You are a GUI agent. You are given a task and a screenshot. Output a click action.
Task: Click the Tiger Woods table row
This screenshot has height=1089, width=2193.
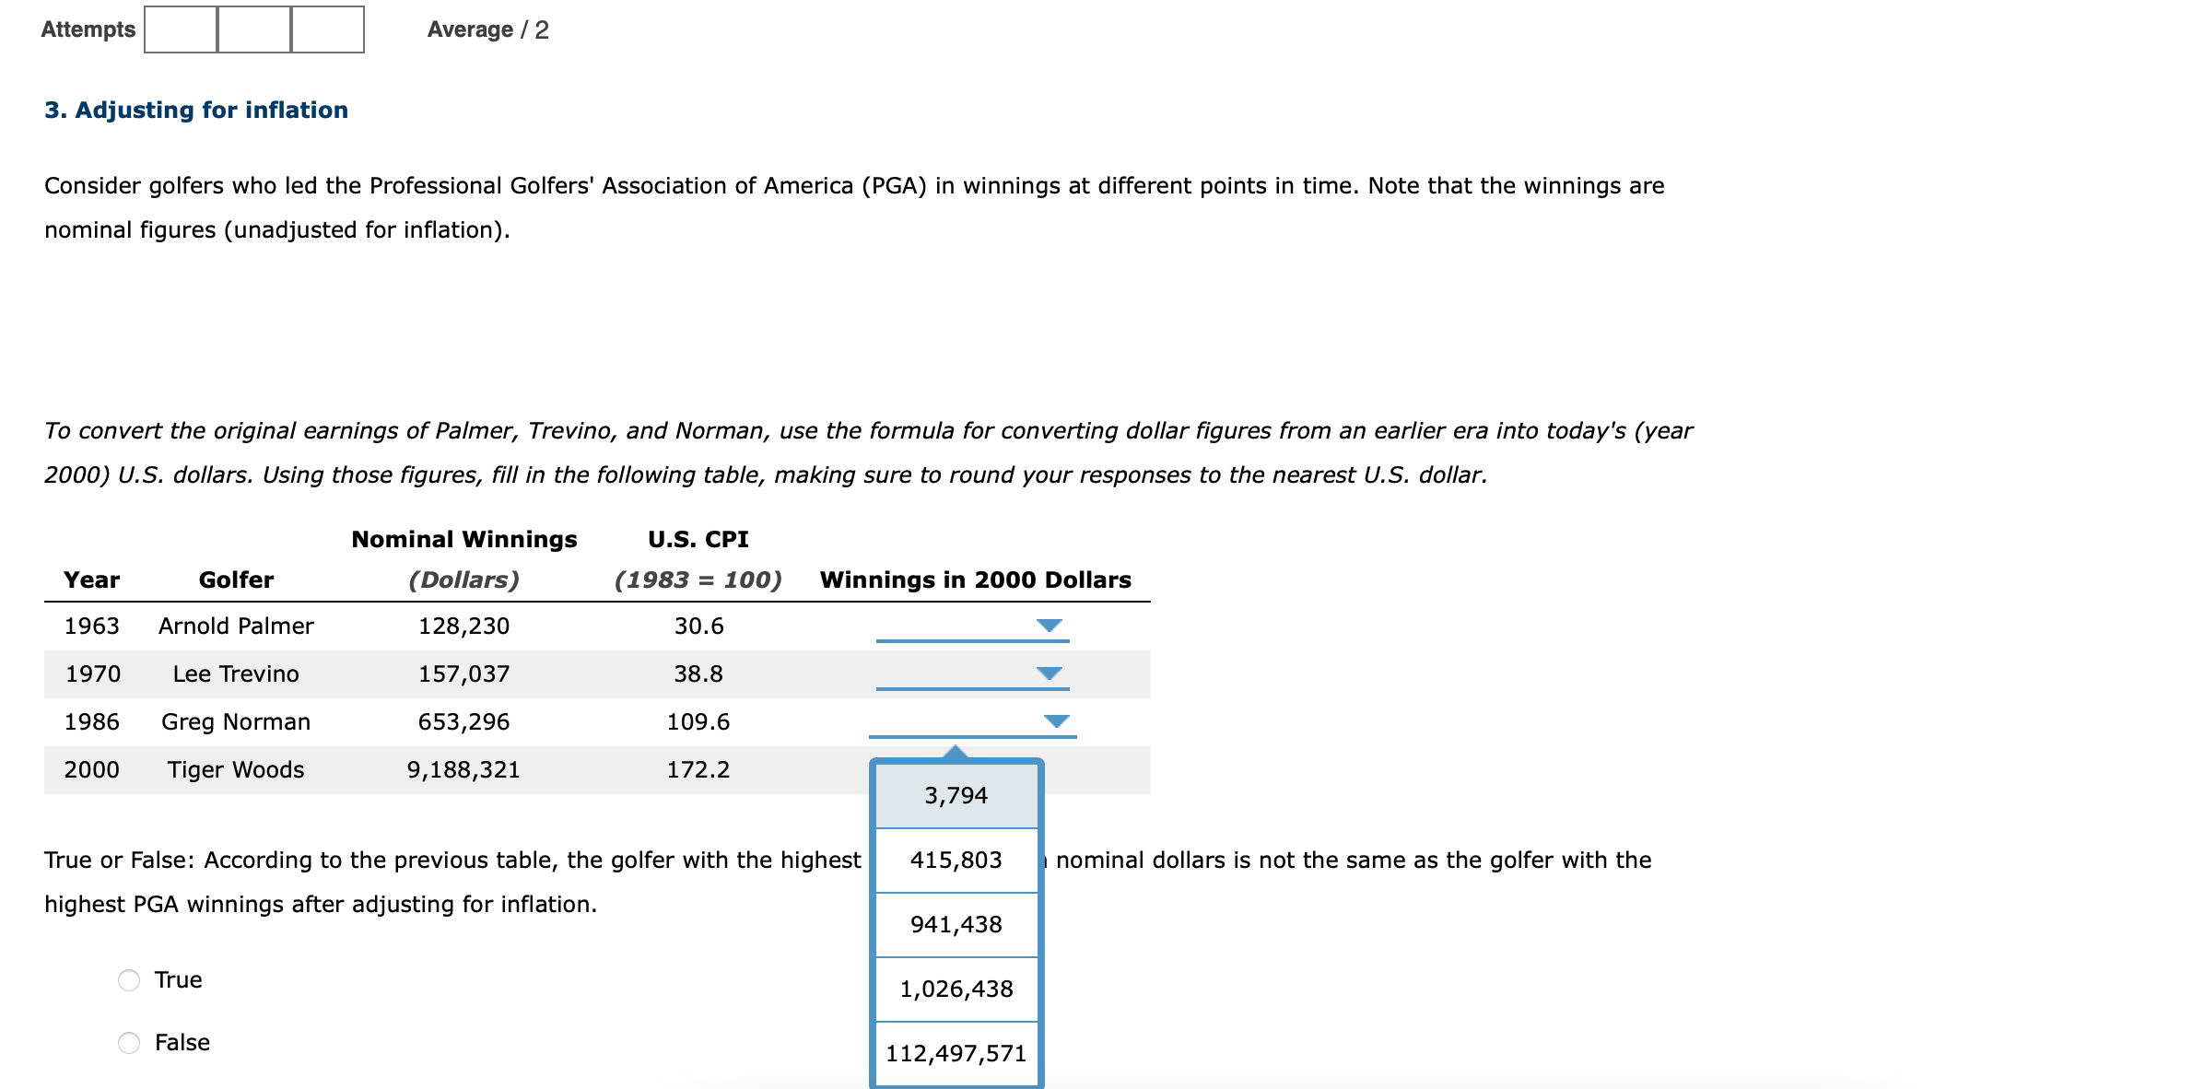point(369,769)
